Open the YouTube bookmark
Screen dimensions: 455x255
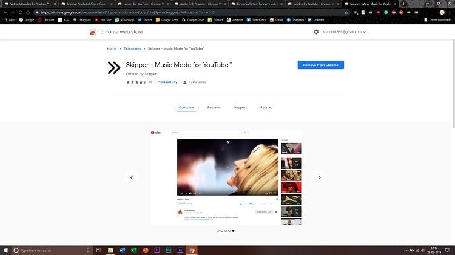[103, 20]
